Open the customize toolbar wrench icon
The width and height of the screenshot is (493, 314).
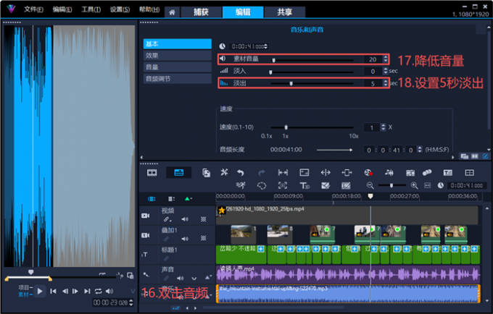[224, 172]
